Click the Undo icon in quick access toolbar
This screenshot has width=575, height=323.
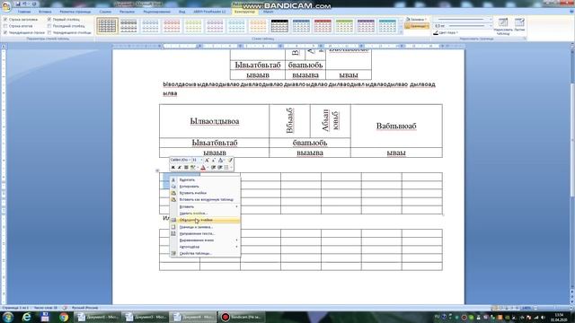tap(24, 4)
